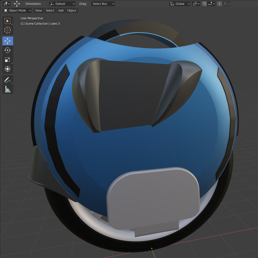Screen dimensions: 258x258
Task: Switch to the Scale tool
Action: (x=8, y=60)
